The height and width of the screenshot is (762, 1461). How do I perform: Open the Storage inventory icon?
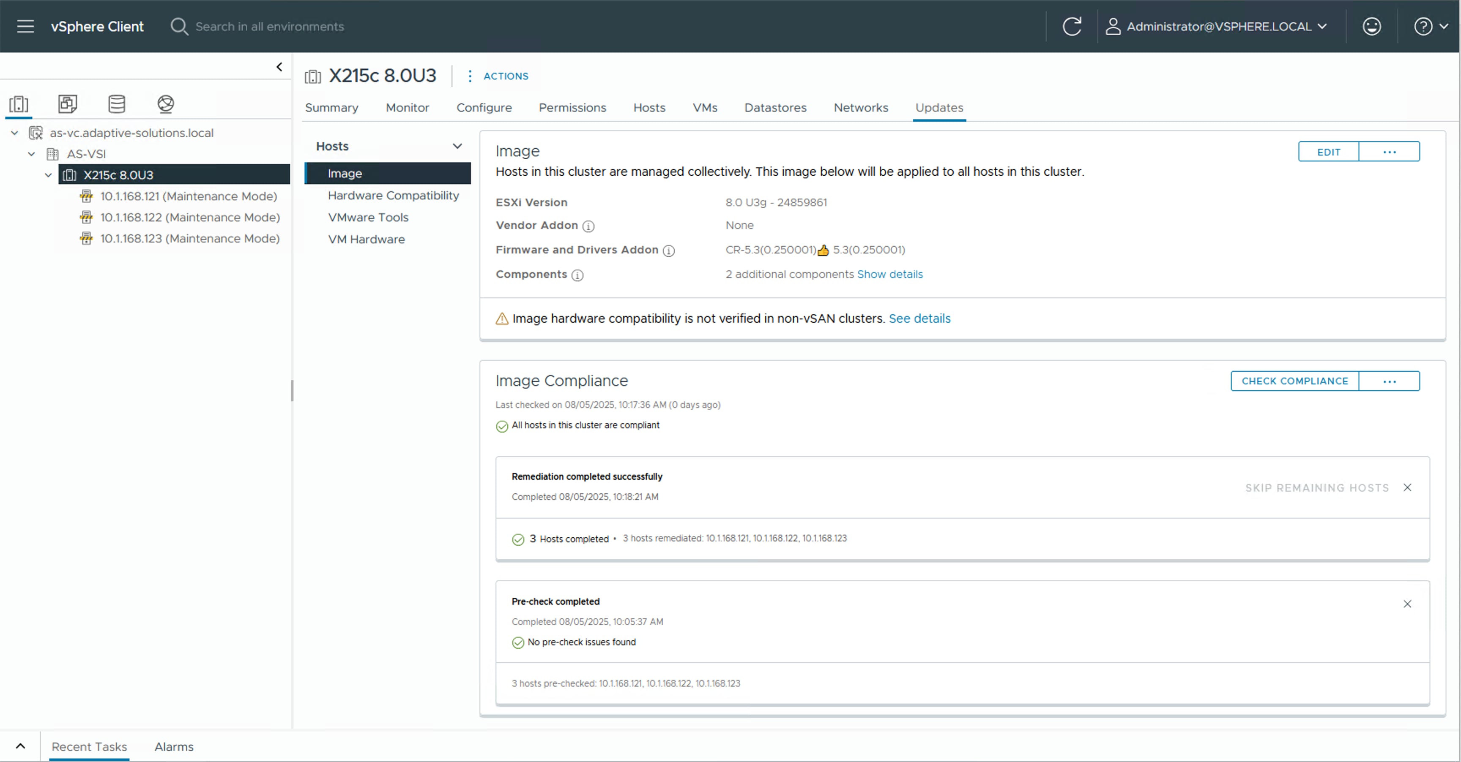(x=116, y=104)
